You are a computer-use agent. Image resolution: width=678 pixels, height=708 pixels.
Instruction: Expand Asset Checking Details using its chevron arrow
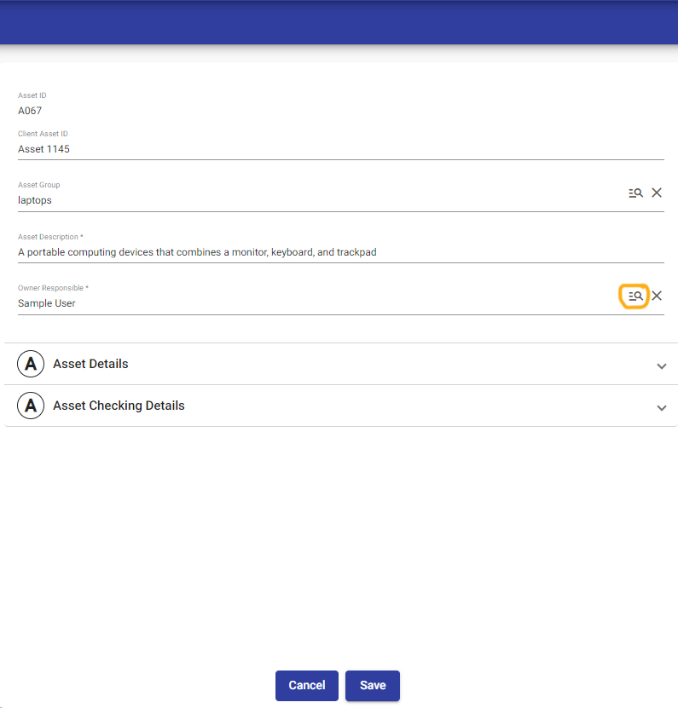click(x=661, y=408)
